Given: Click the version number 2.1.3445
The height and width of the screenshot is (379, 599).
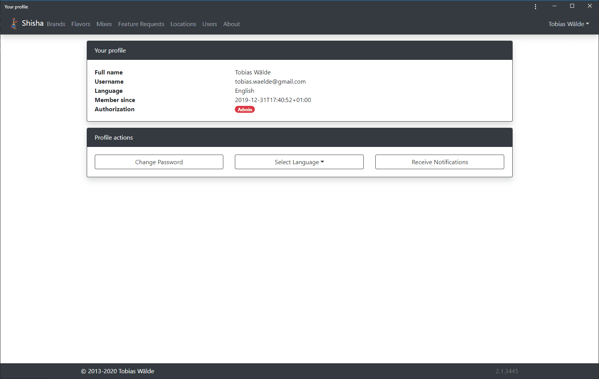Looking at the screenshot, I should (507, 371).
